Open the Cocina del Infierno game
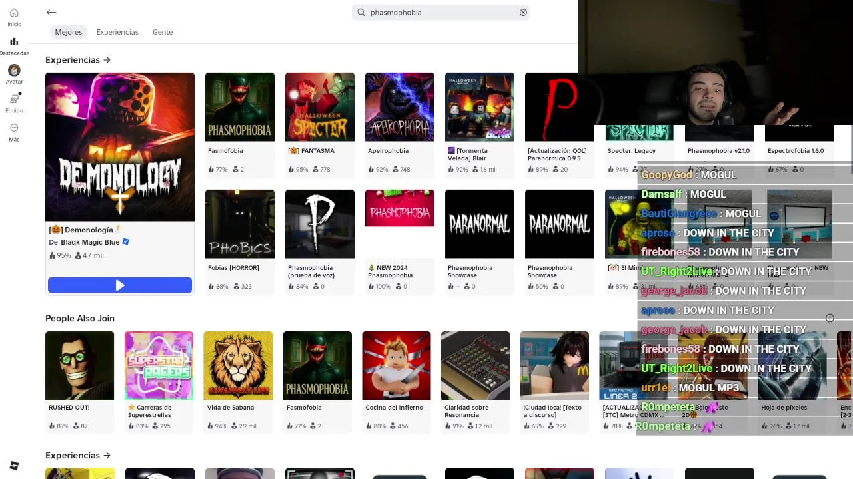 [397, 365]
